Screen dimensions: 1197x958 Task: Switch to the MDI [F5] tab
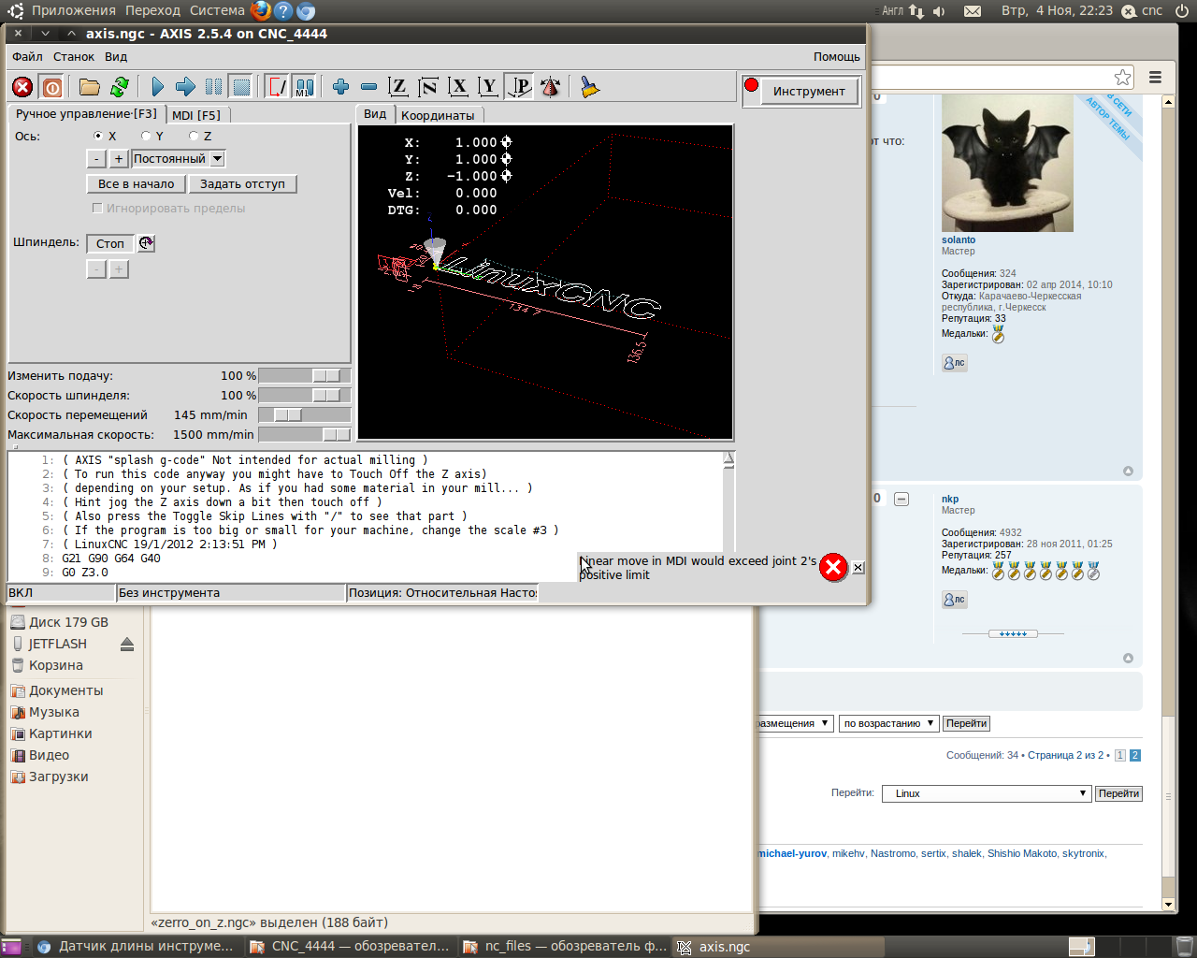196,115
